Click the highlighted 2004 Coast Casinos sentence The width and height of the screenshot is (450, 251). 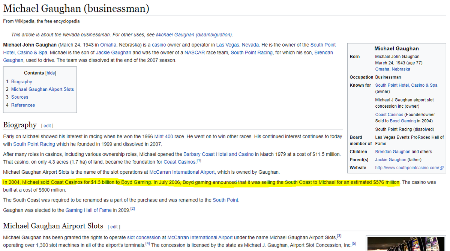[201, 182]
